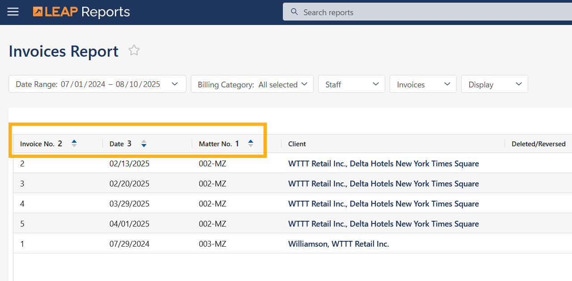Type in the Search reports field
This screenshot has height=281, width=572.
[x=429, y=12]
